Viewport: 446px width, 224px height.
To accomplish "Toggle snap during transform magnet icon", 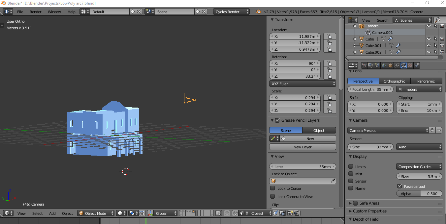I will [x=235, y=213].
